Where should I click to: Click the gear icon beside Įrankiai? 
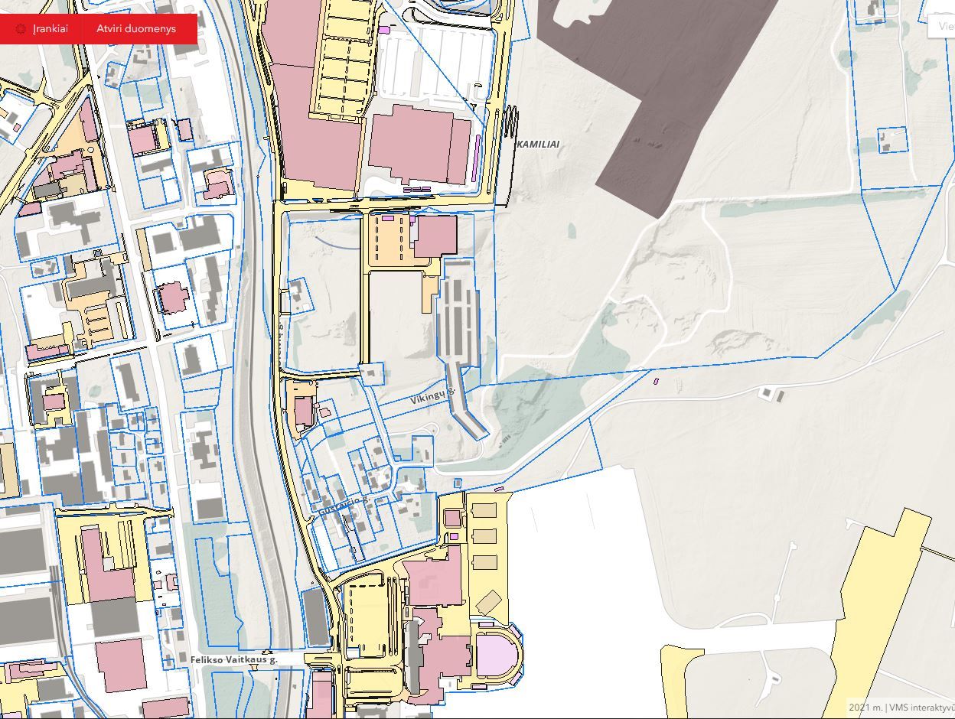21,29
